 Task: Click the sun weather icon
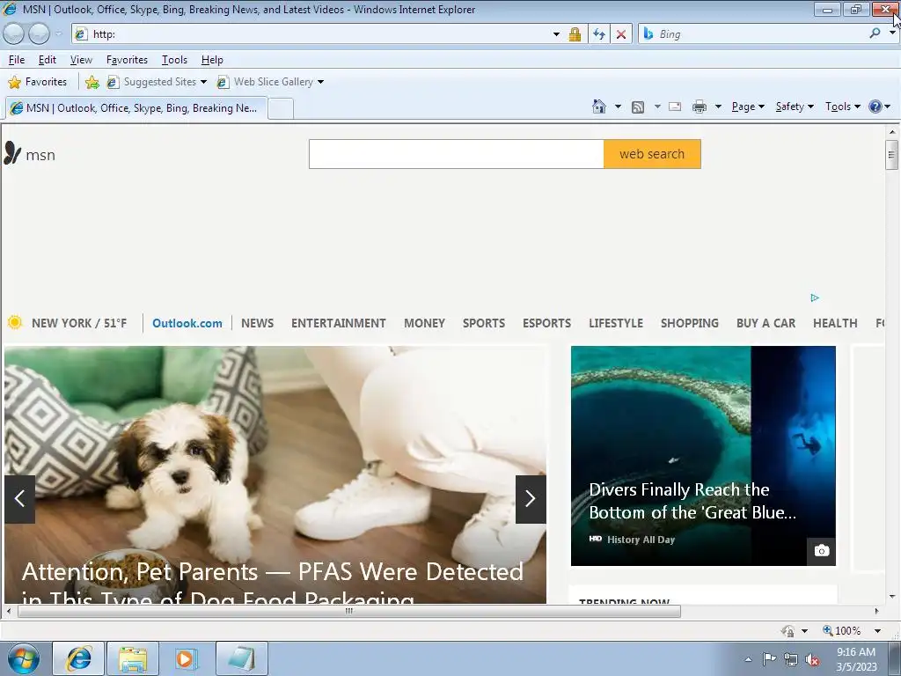pos(15,322)
